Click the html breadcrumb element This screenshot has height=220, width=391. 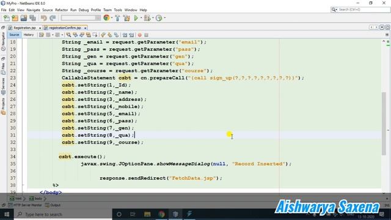click(16, 199)
